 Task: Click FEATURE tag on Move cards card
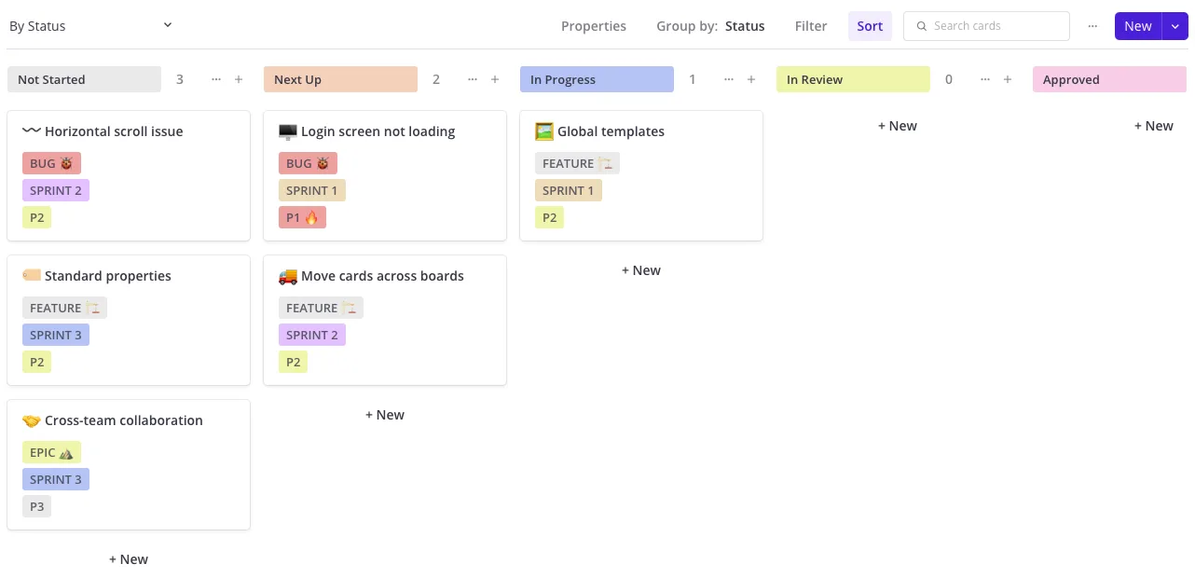(321, 308)
